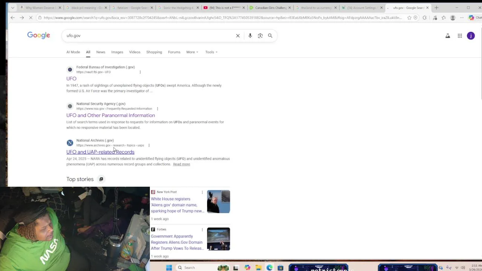
Task: Open the Google account avatar
Action: click(x=471, y=36)
